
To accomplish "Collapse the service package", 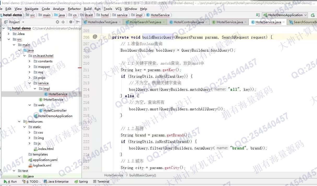I will click(x=30, y=83).
